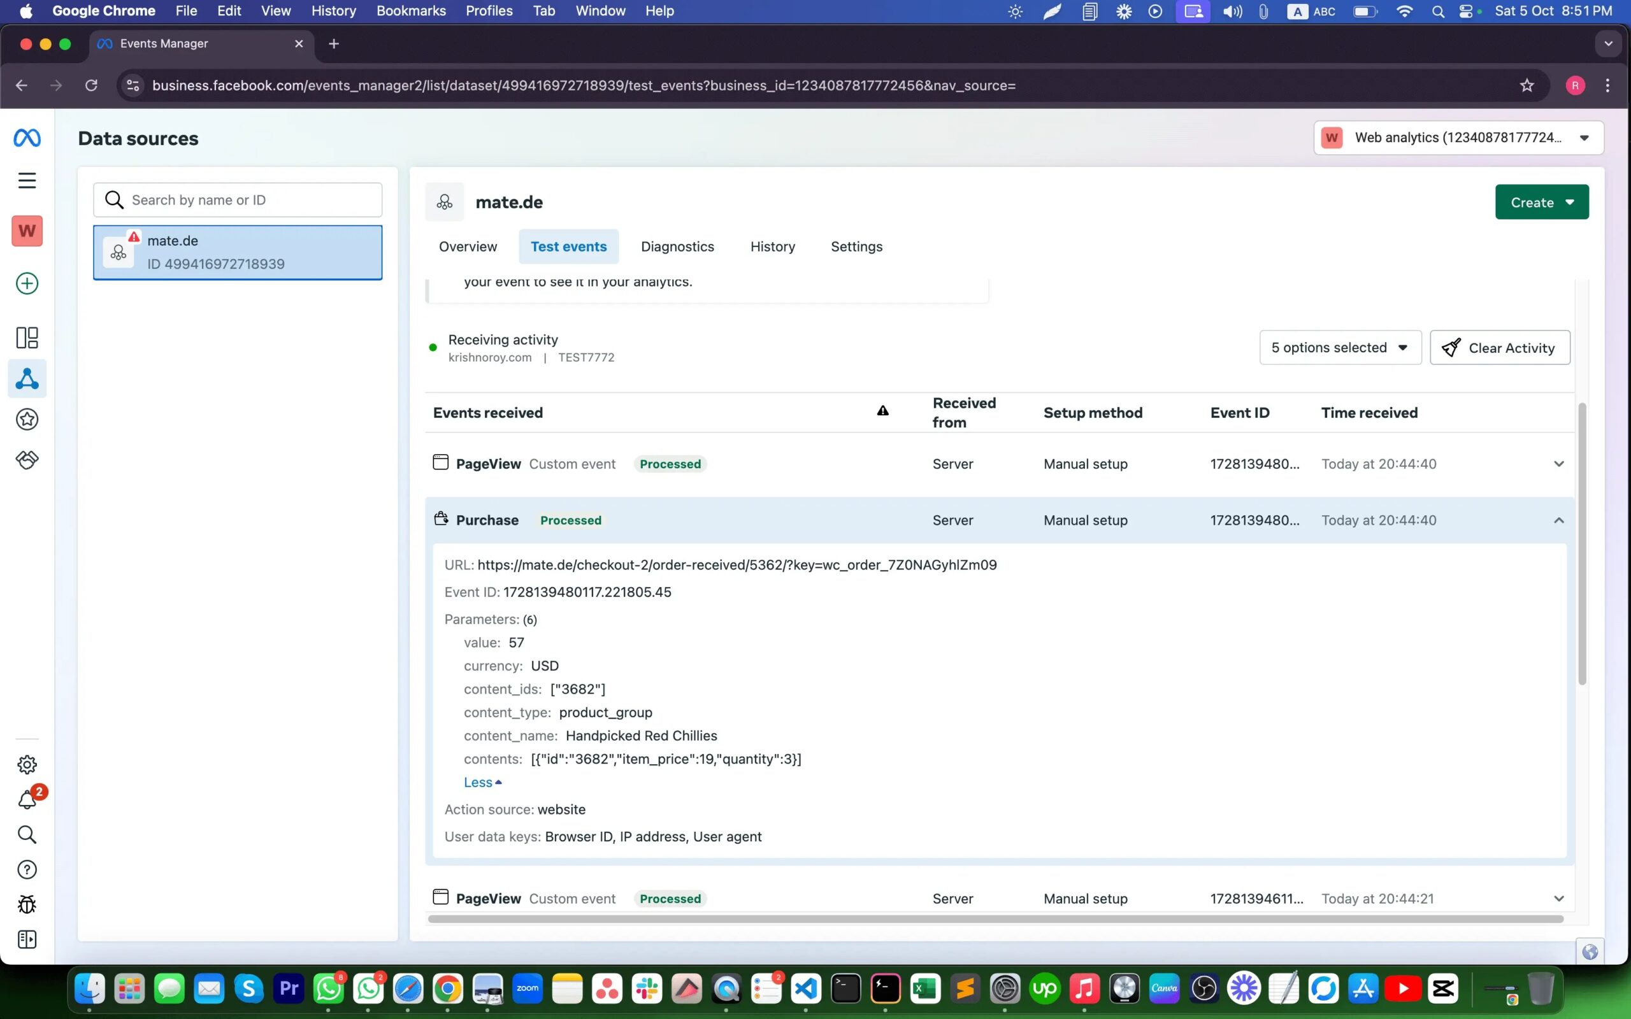Close the Events Manager browser tab

299,44
